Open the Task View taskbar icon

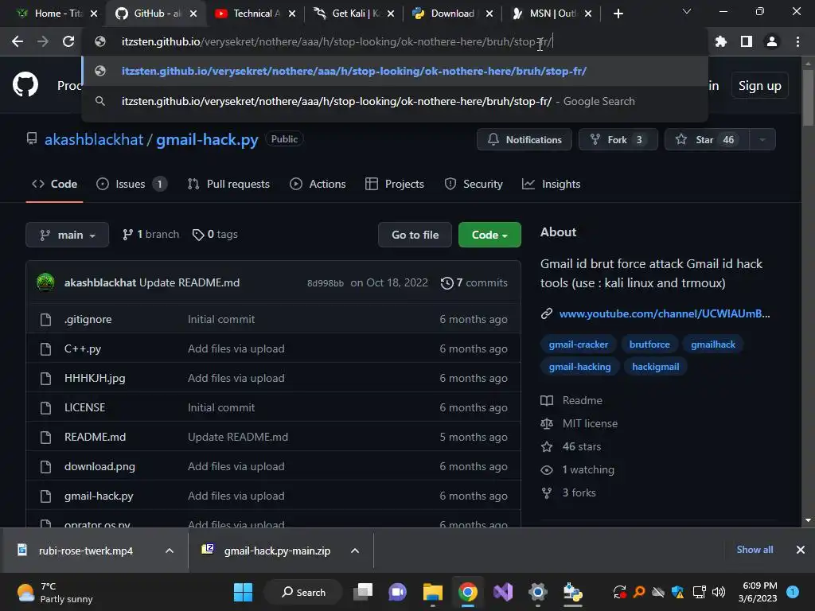pos(363,592)
